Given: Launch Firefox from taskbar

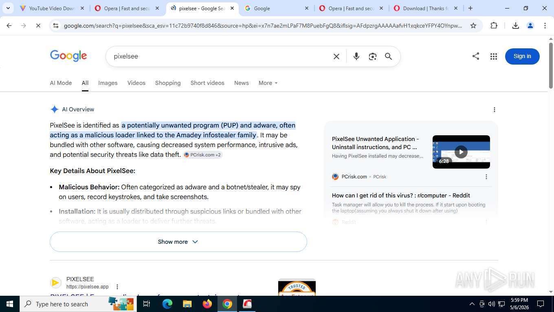Looking at the screenshot, I should pos(207,304).
